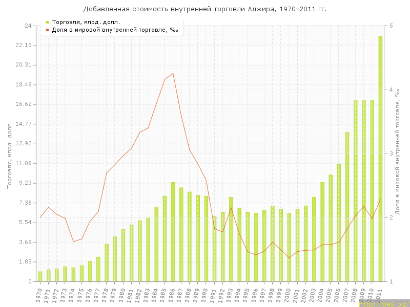410x307 pixels.
Task: Click the orange line peak at 1986
Action: (173, 73)
